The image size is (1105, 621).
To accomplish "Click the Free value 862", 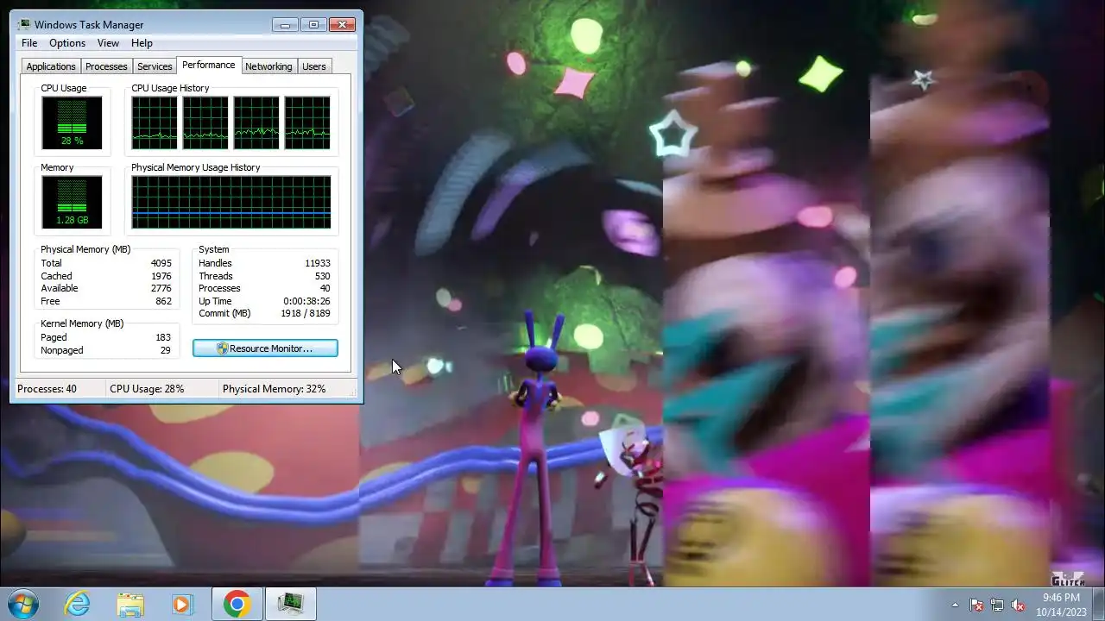I will pos(163,301).
